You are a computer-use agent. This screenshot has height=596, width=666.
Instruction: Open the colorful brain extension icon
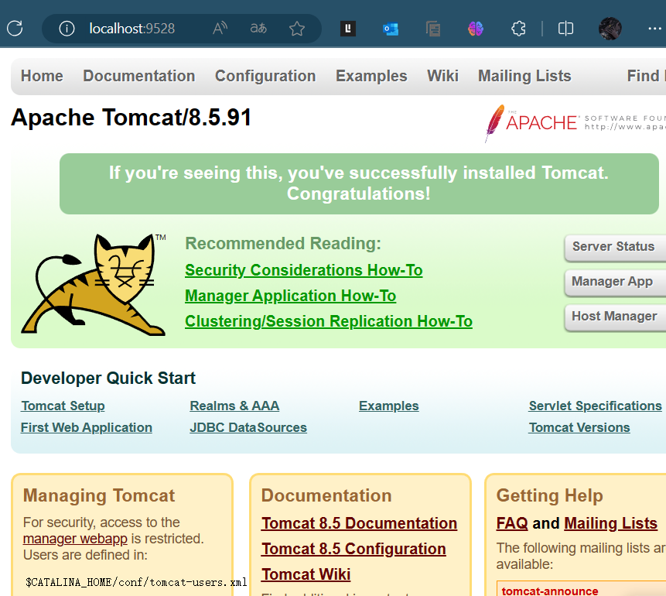click(475, 29)
